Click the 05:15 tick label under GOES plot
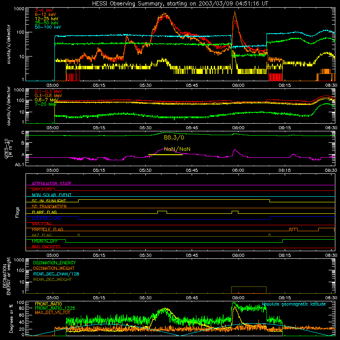The width and height of the screenshot is (340, 340). click(99, 170)
